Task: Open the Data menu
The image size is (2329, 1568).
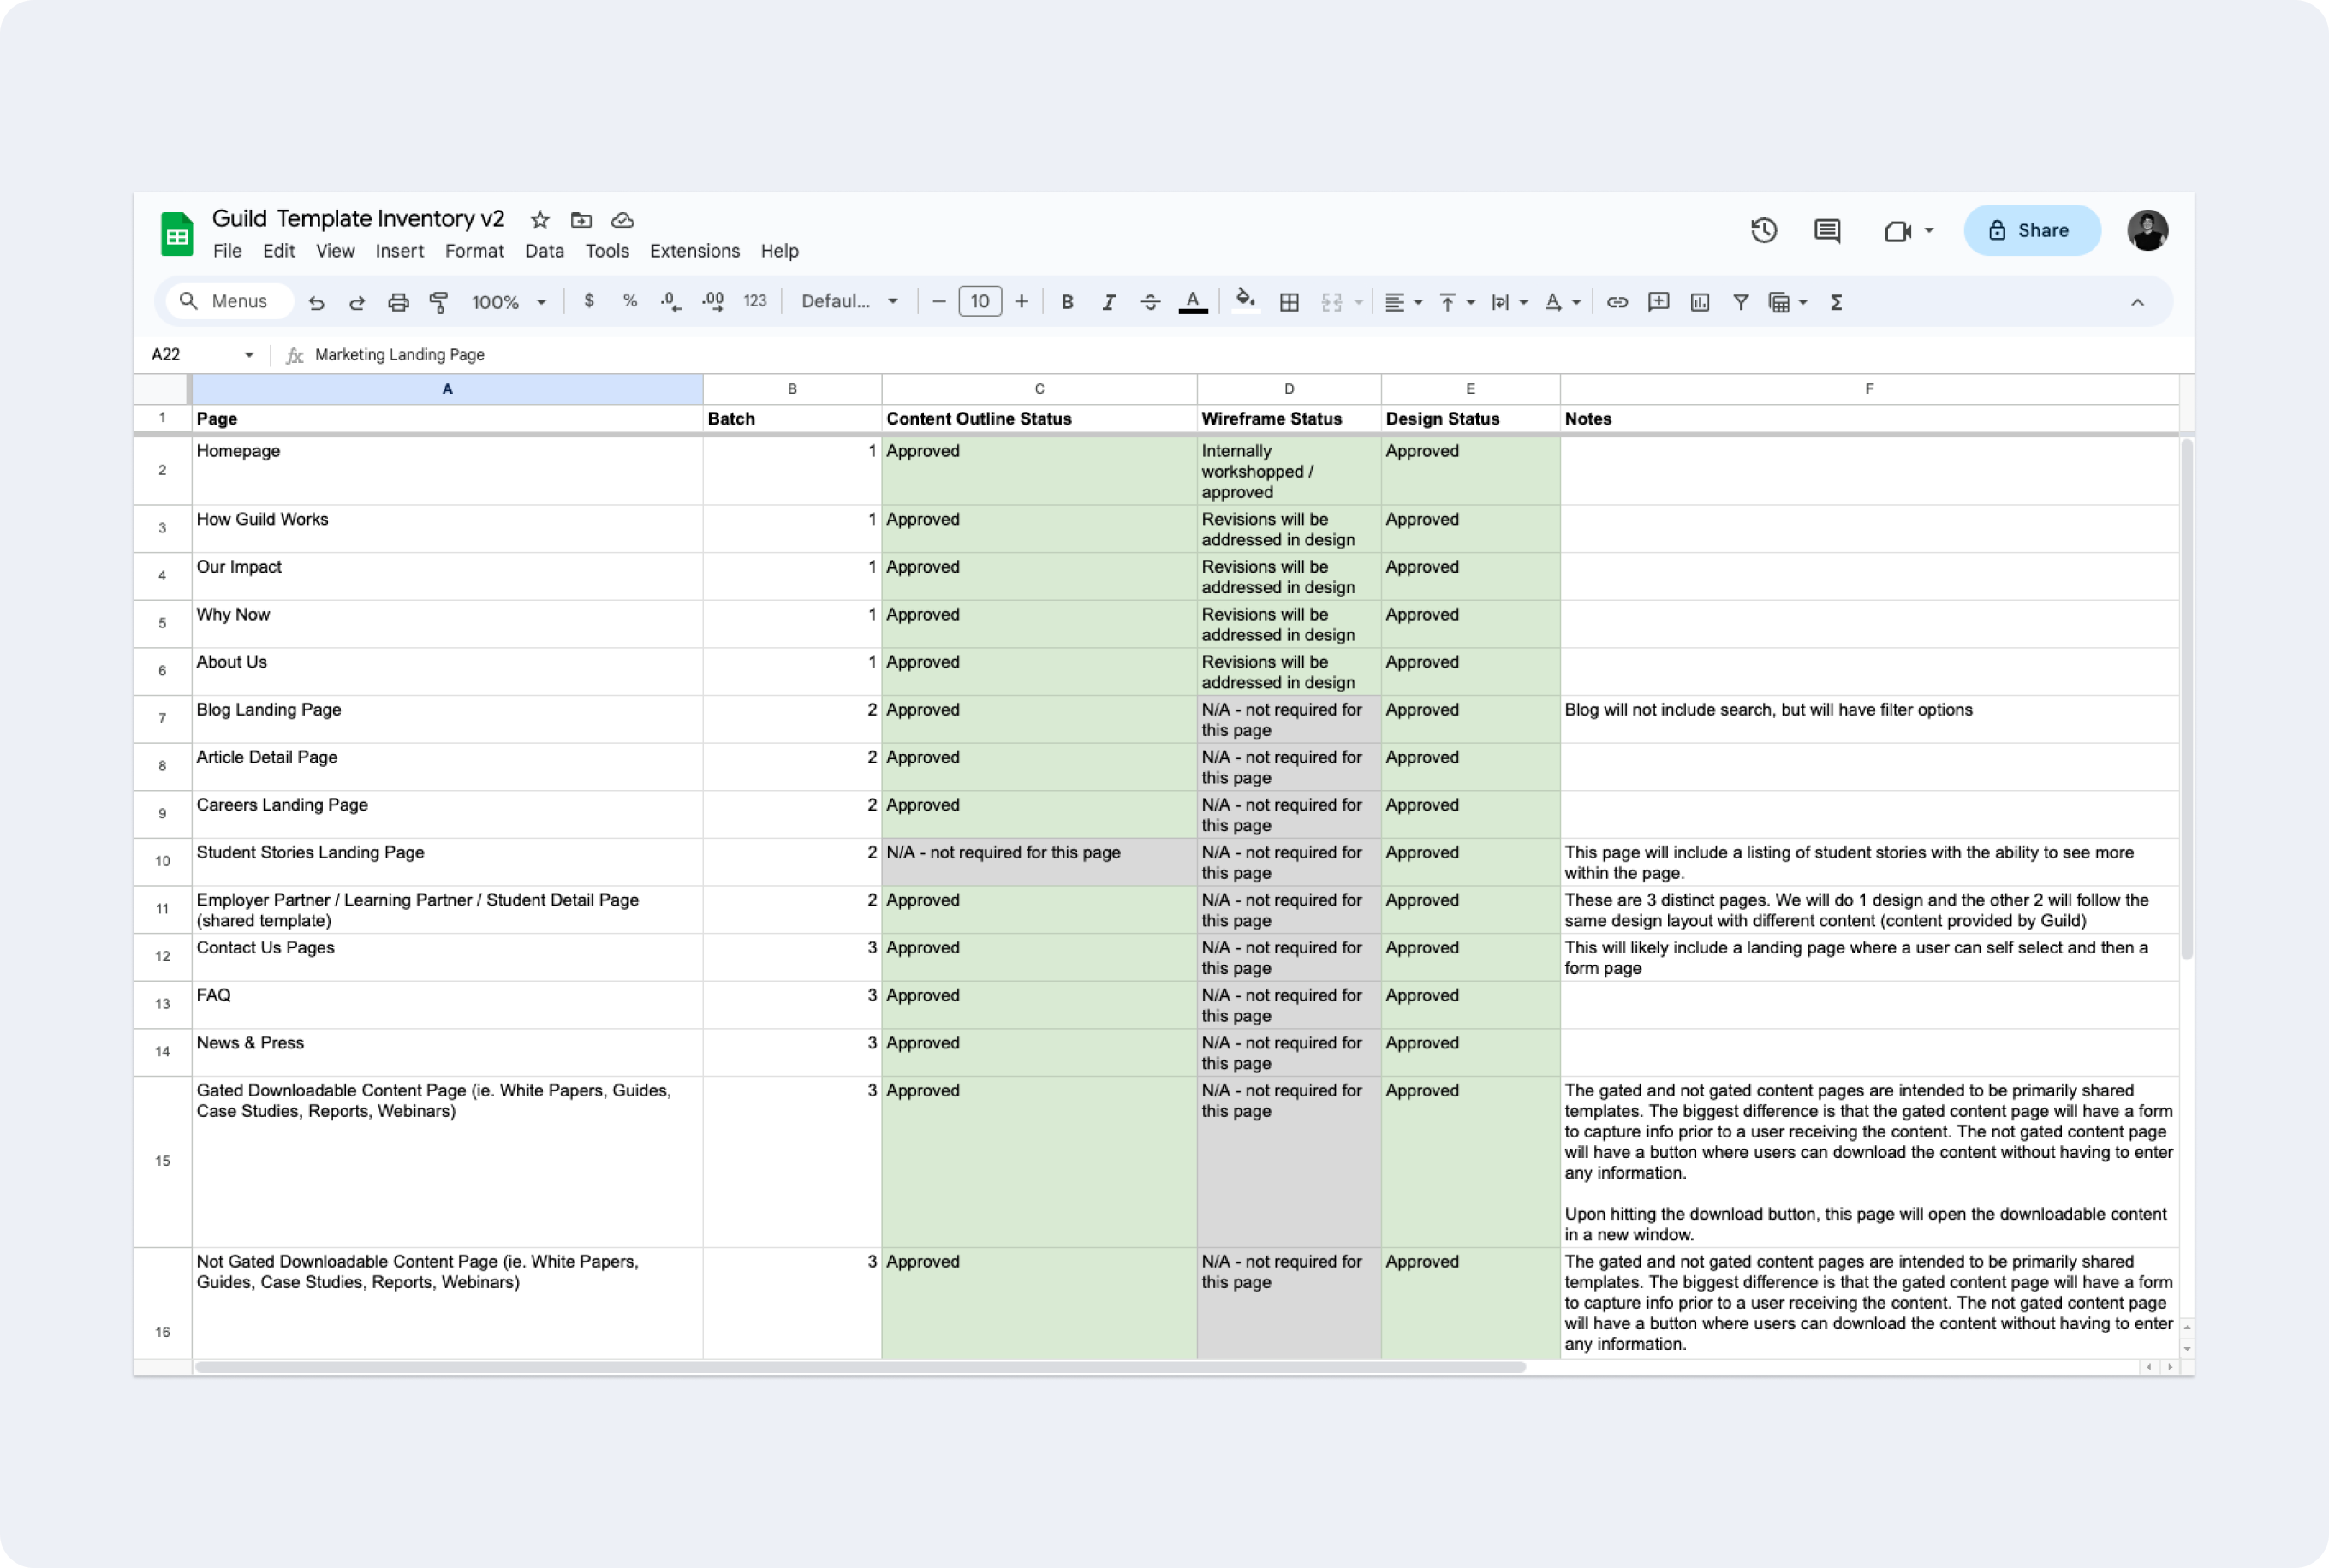Action: click(545, 251)
